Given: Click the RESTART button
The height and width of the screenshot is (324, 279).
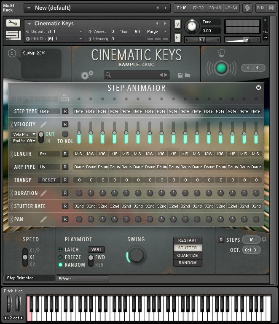Looking at the screenshot, I should coord(188,240).
